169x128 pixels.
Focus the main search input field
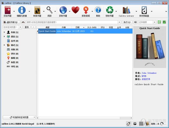72,22
